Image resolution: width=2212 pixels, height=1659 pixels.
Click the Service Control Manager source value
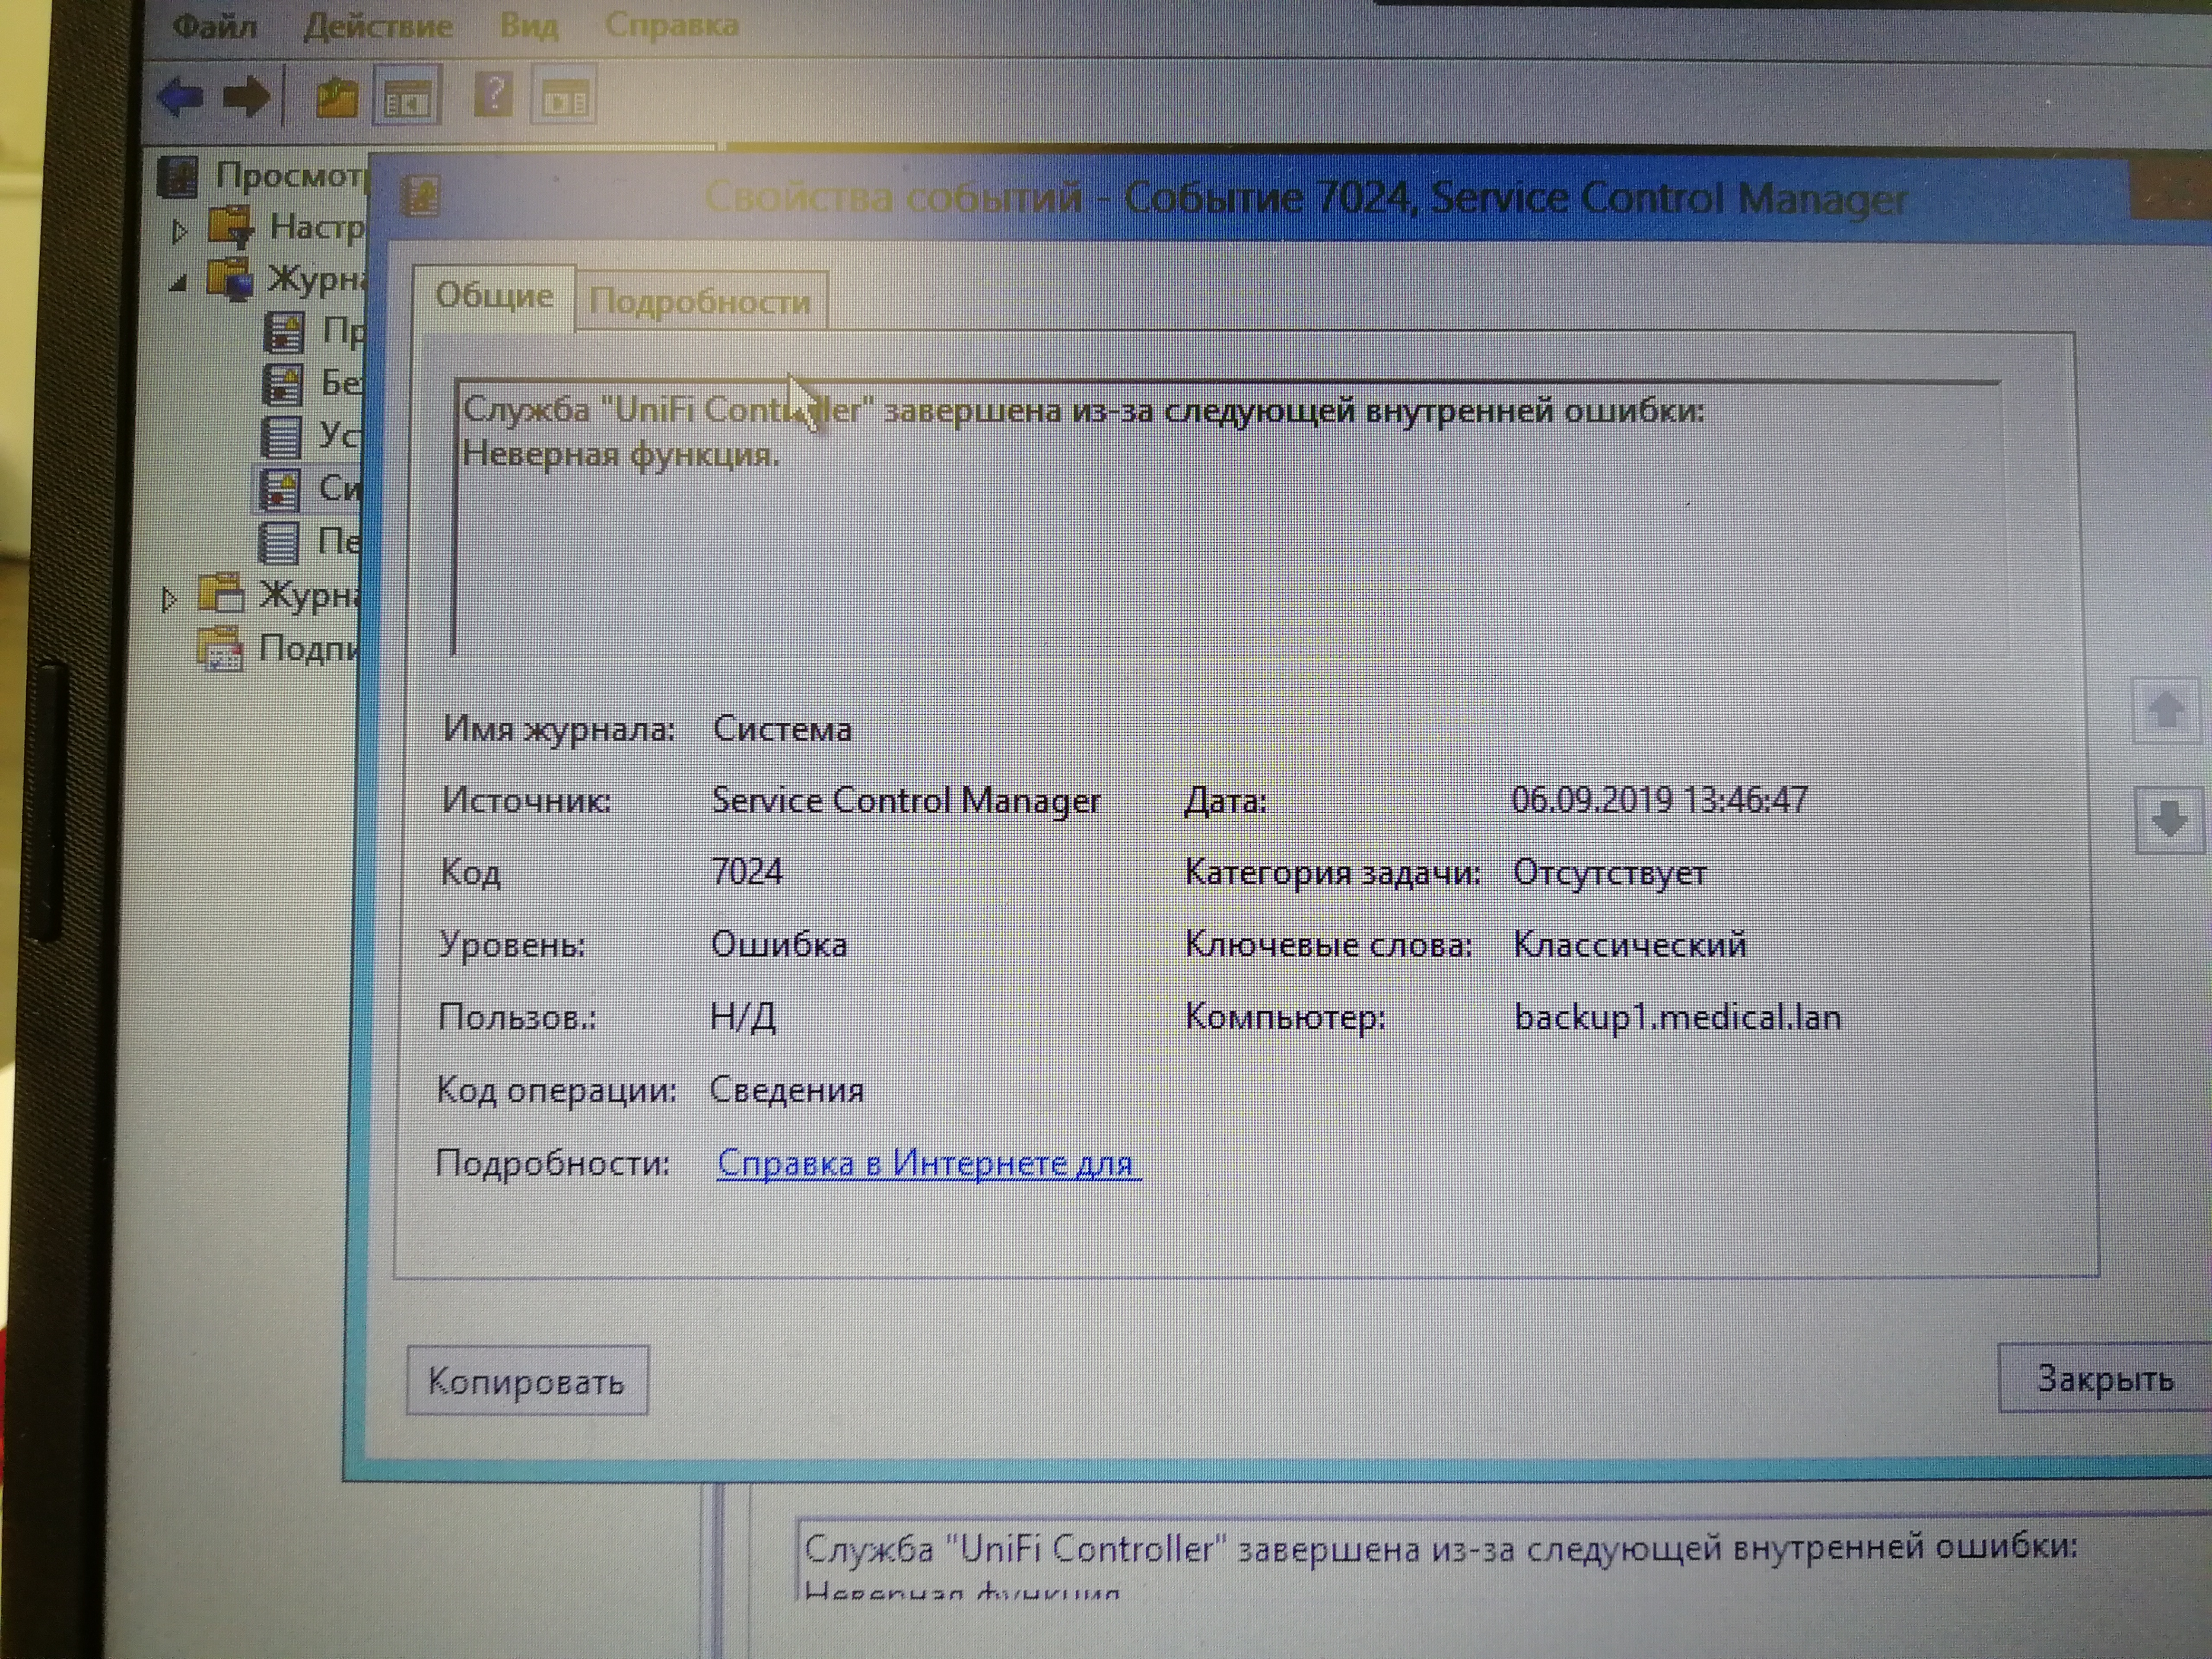(x=906, y=801)
